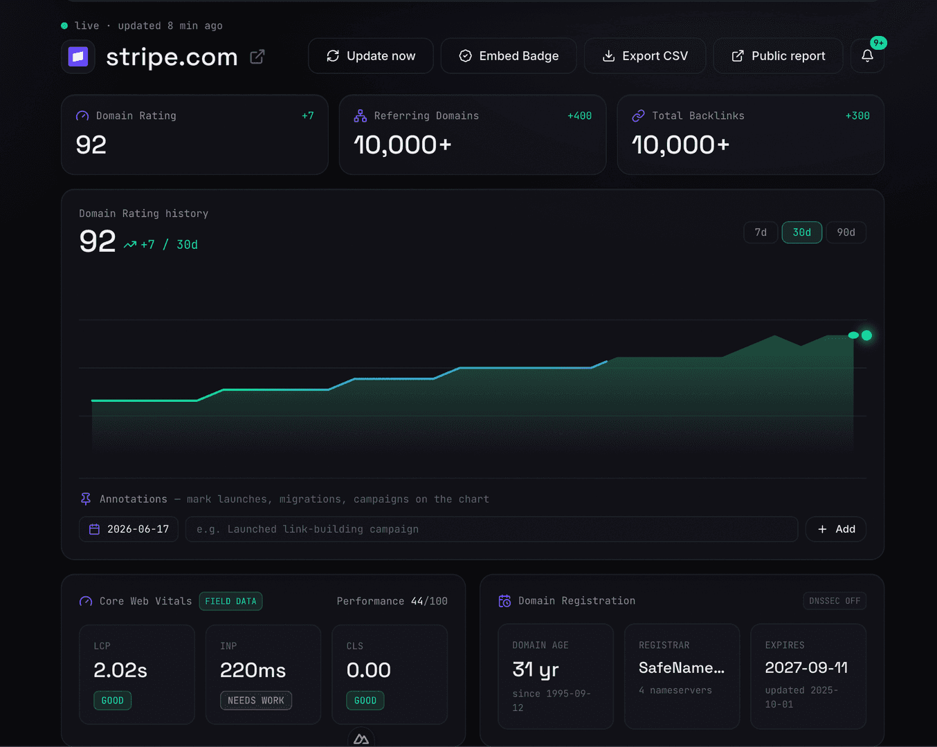937x747 pixels.
Task: Click the Domain Registration calendar icon
Action: point(504,601)
